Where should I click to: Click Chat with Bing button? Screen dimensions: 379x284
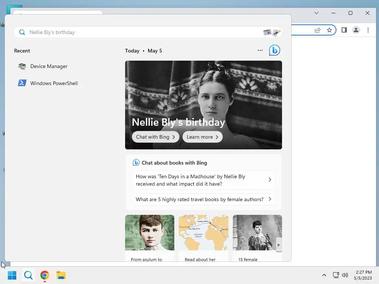[x=155, y=137]
